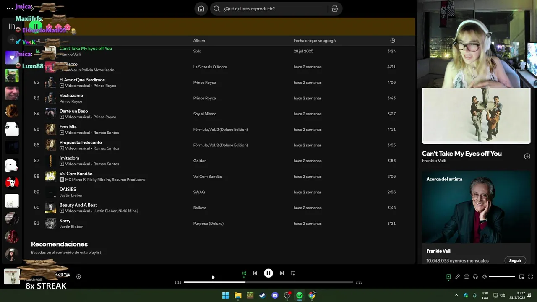Open connect to a device icon
The height and width of the screenshot is (302, 537).
pyautogui.click(x=475, y=276)
